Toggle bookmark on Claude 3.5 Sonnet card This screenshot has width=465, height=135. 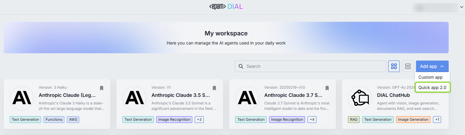(214, 88)
